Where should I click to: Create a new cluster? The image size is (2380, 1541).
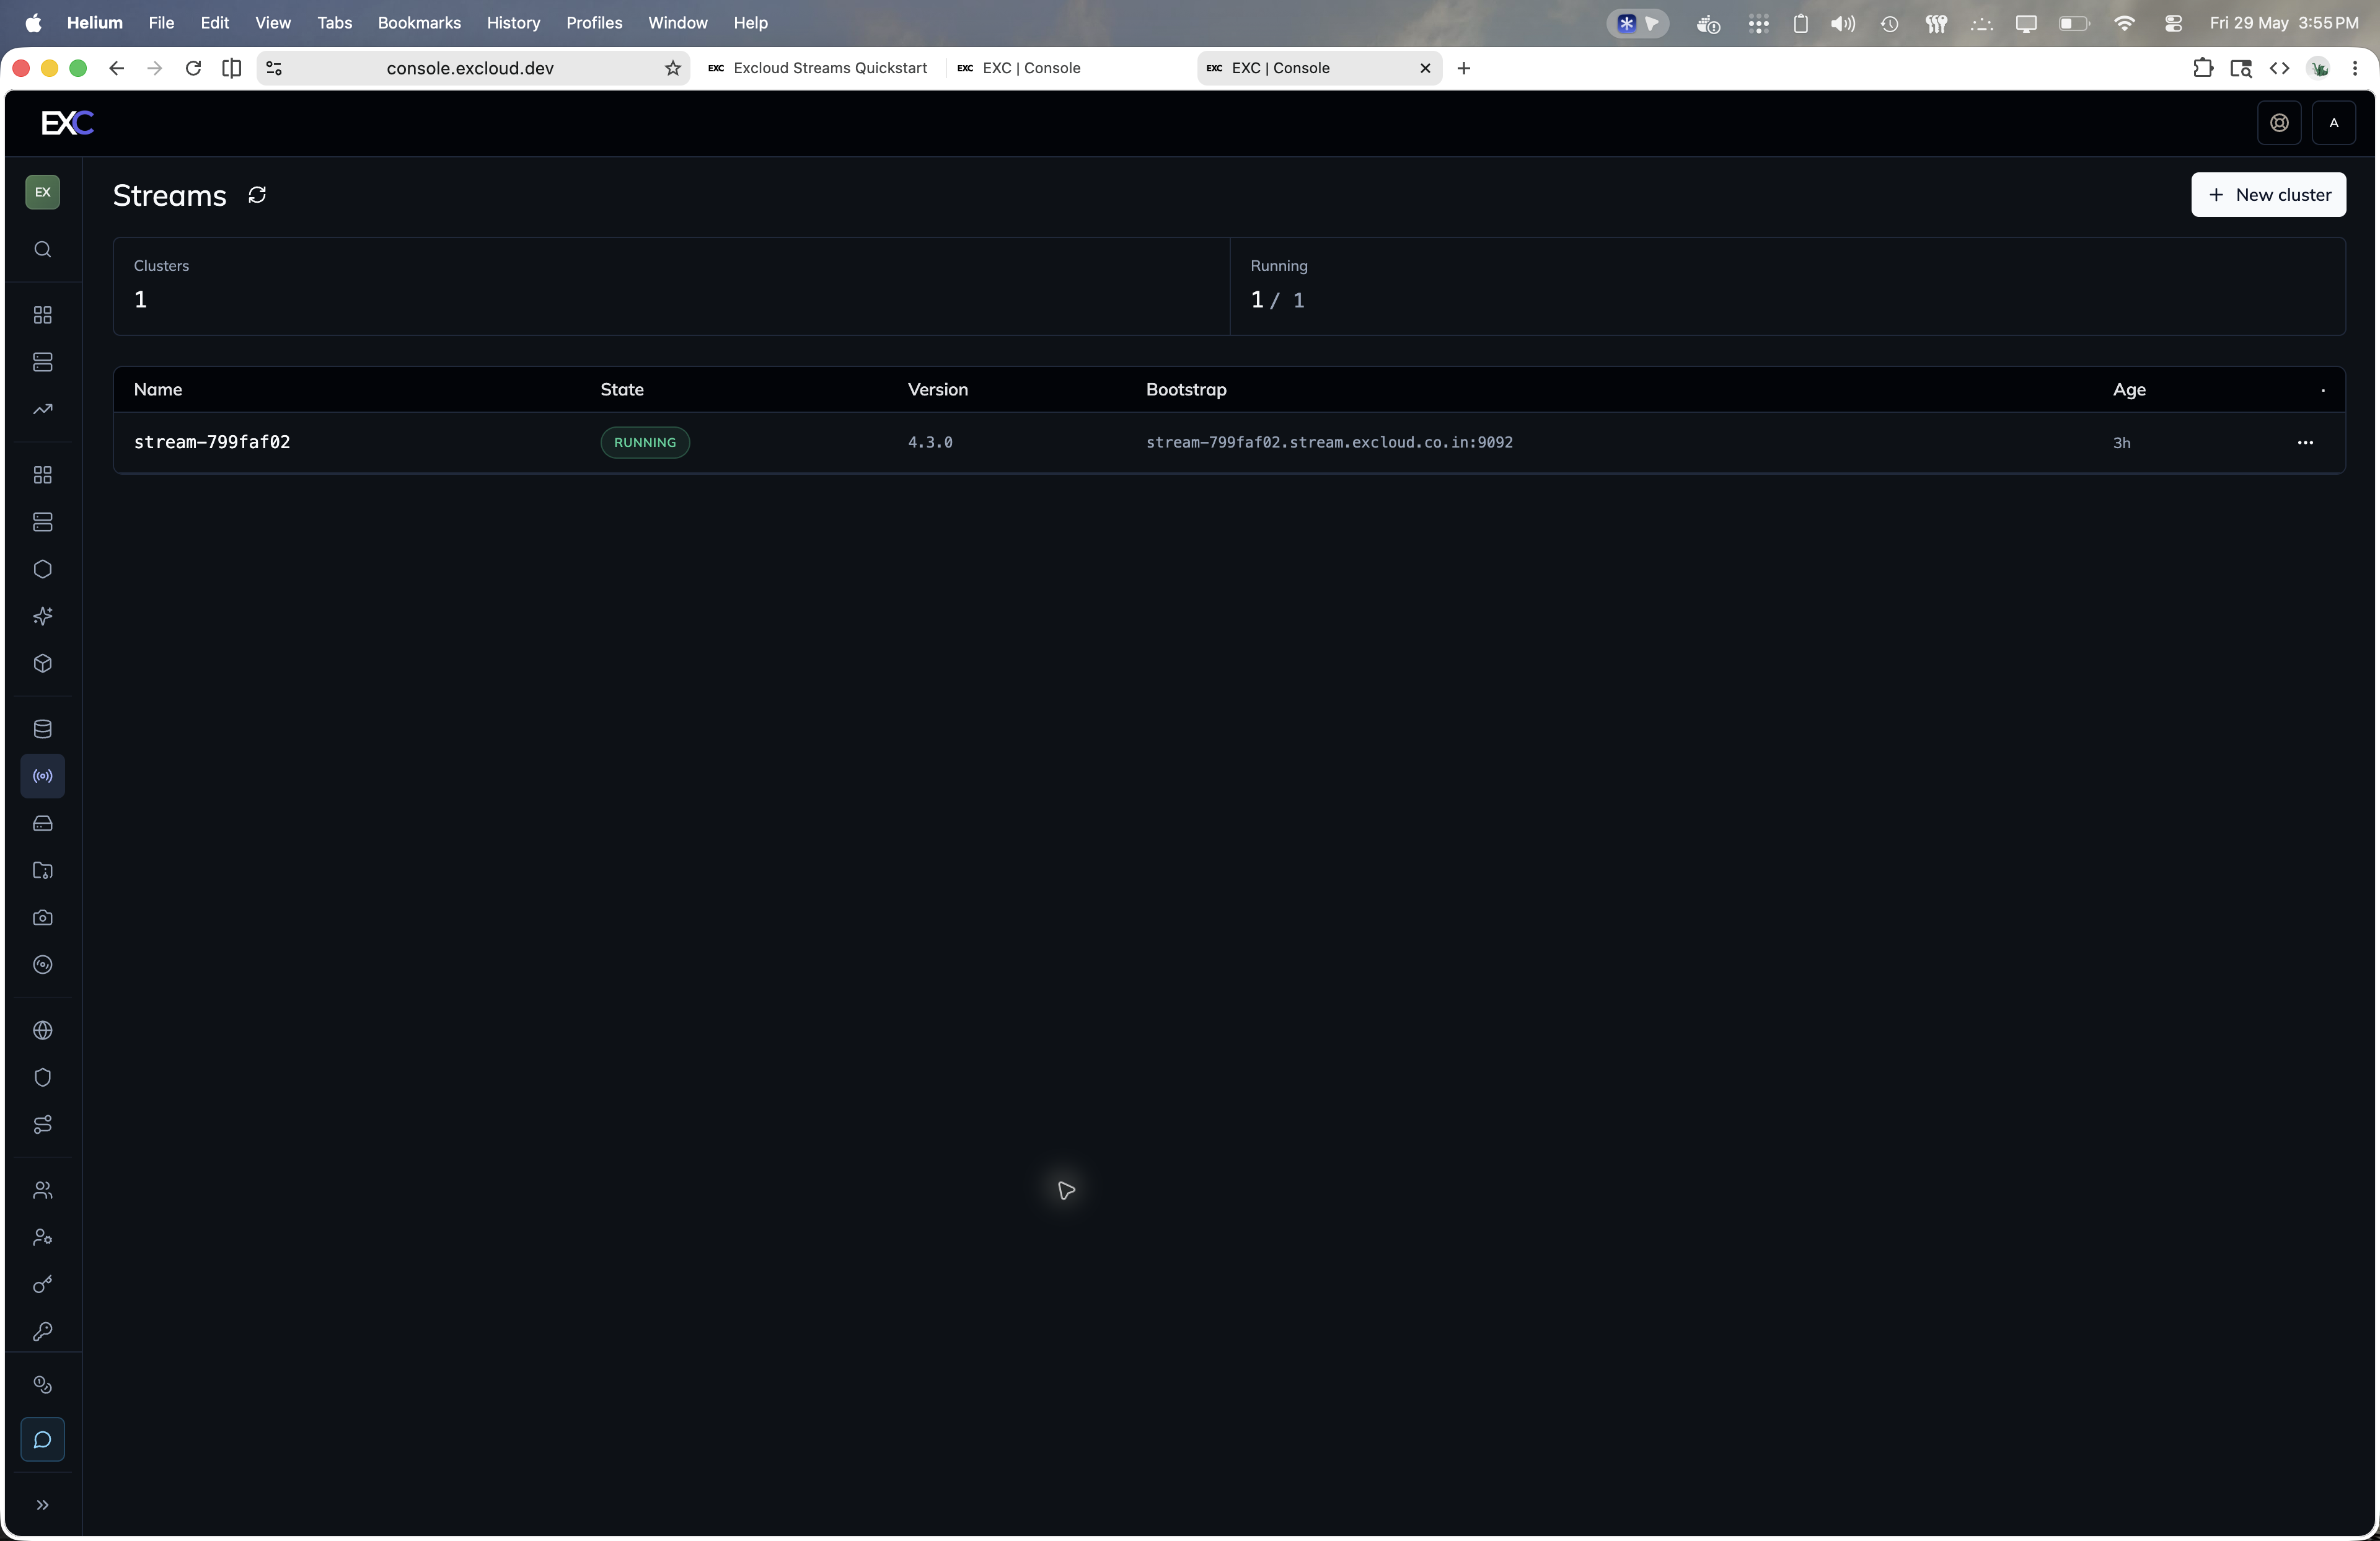[2268, 195]
